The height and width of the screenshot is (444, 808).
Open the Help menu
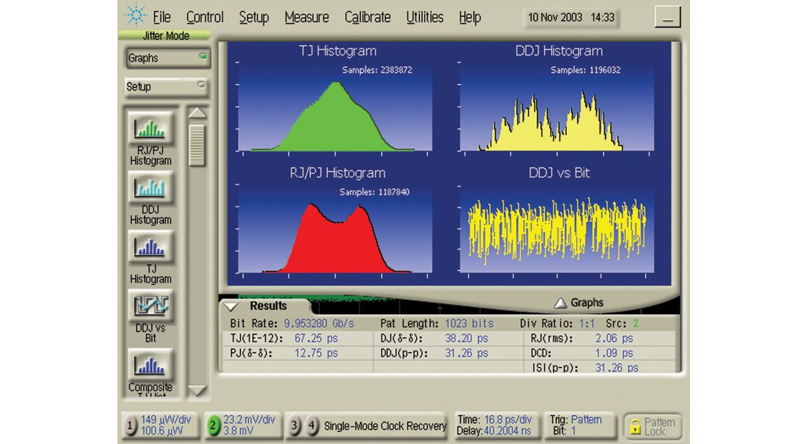coord(470,18)
